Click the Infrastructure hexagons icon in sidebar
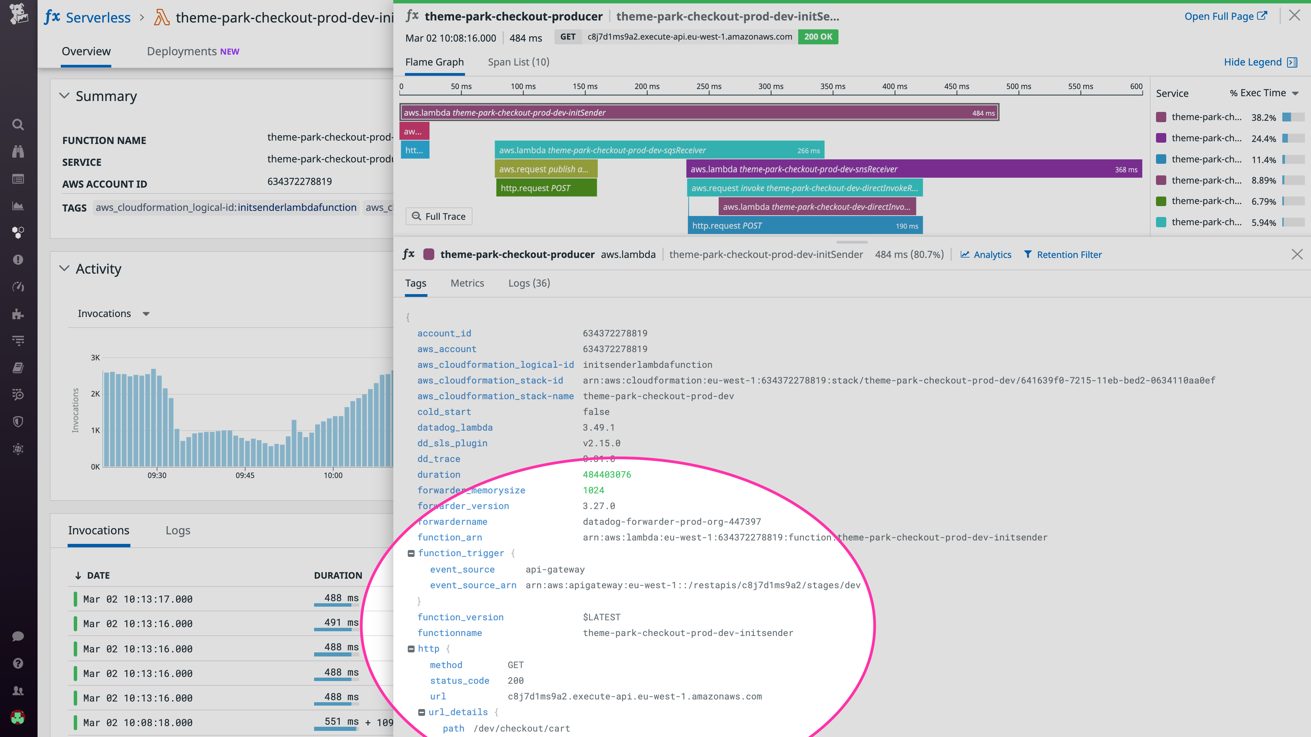The width and height of the screenshot is (1311, 737). (18, 233)
